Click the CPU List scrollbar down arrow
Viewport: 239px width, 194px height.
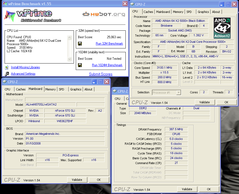[70, 59]
